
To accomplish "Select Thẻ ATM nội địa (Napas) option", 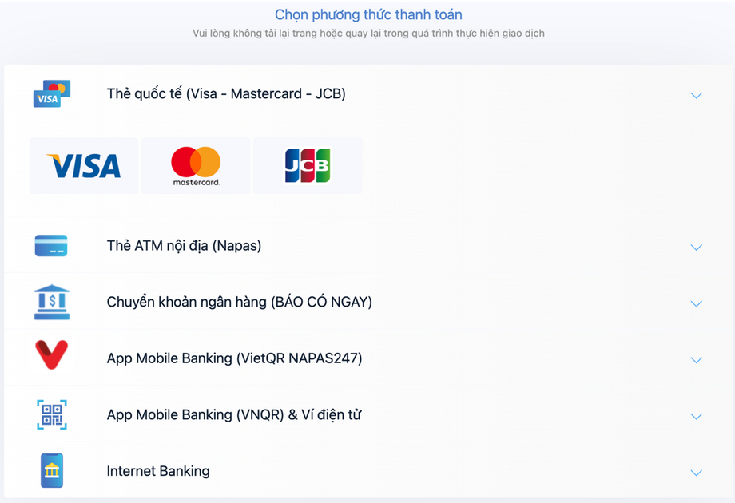I will click(184, 246).
